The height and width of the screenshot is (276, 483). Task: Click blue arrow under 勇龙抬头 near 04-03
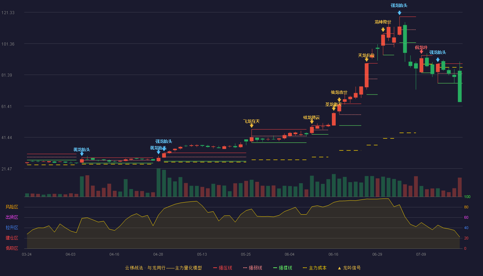pyautogui.click(x=82, y=154)
